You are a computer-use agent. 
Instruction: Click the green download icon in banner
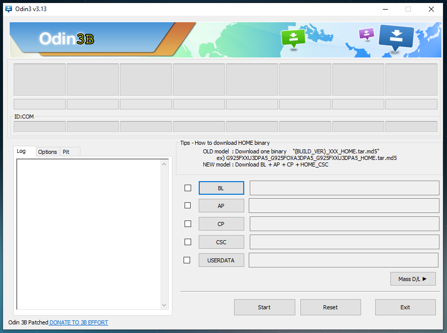click(x=293, y=39)
